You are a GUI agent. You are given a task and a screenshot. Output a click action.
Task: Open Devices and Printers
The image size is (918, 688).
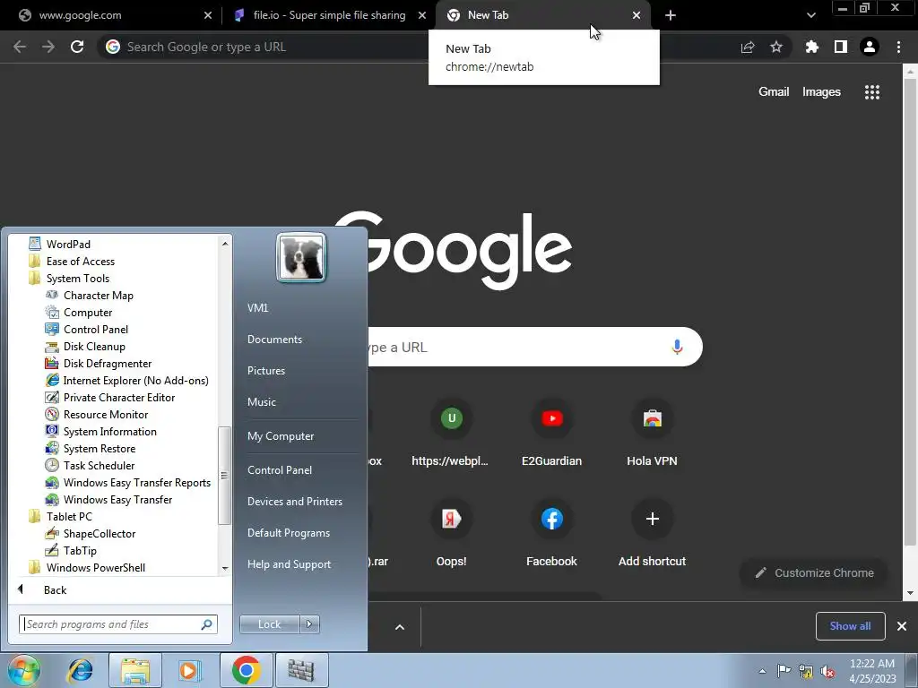click(294, 502)
